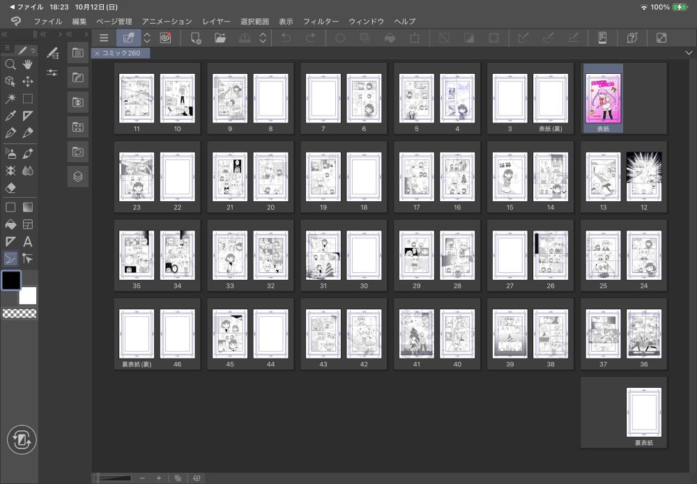Toggle Snap to Grid

(574, 38)
